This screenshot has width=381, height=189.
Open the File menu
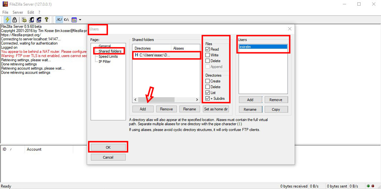click(5, 12)
